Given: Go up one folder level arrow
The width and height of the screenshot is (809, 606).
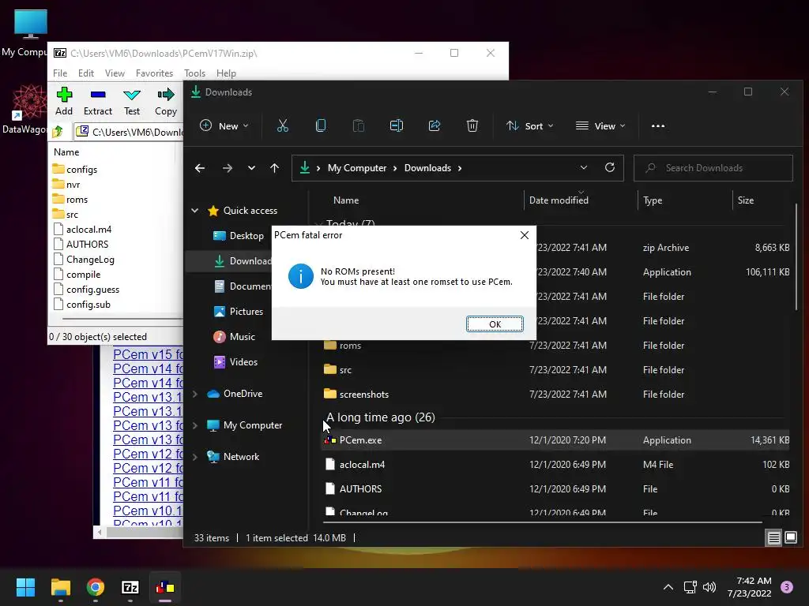Looking at the screenshot, I should tap(274, 168).
